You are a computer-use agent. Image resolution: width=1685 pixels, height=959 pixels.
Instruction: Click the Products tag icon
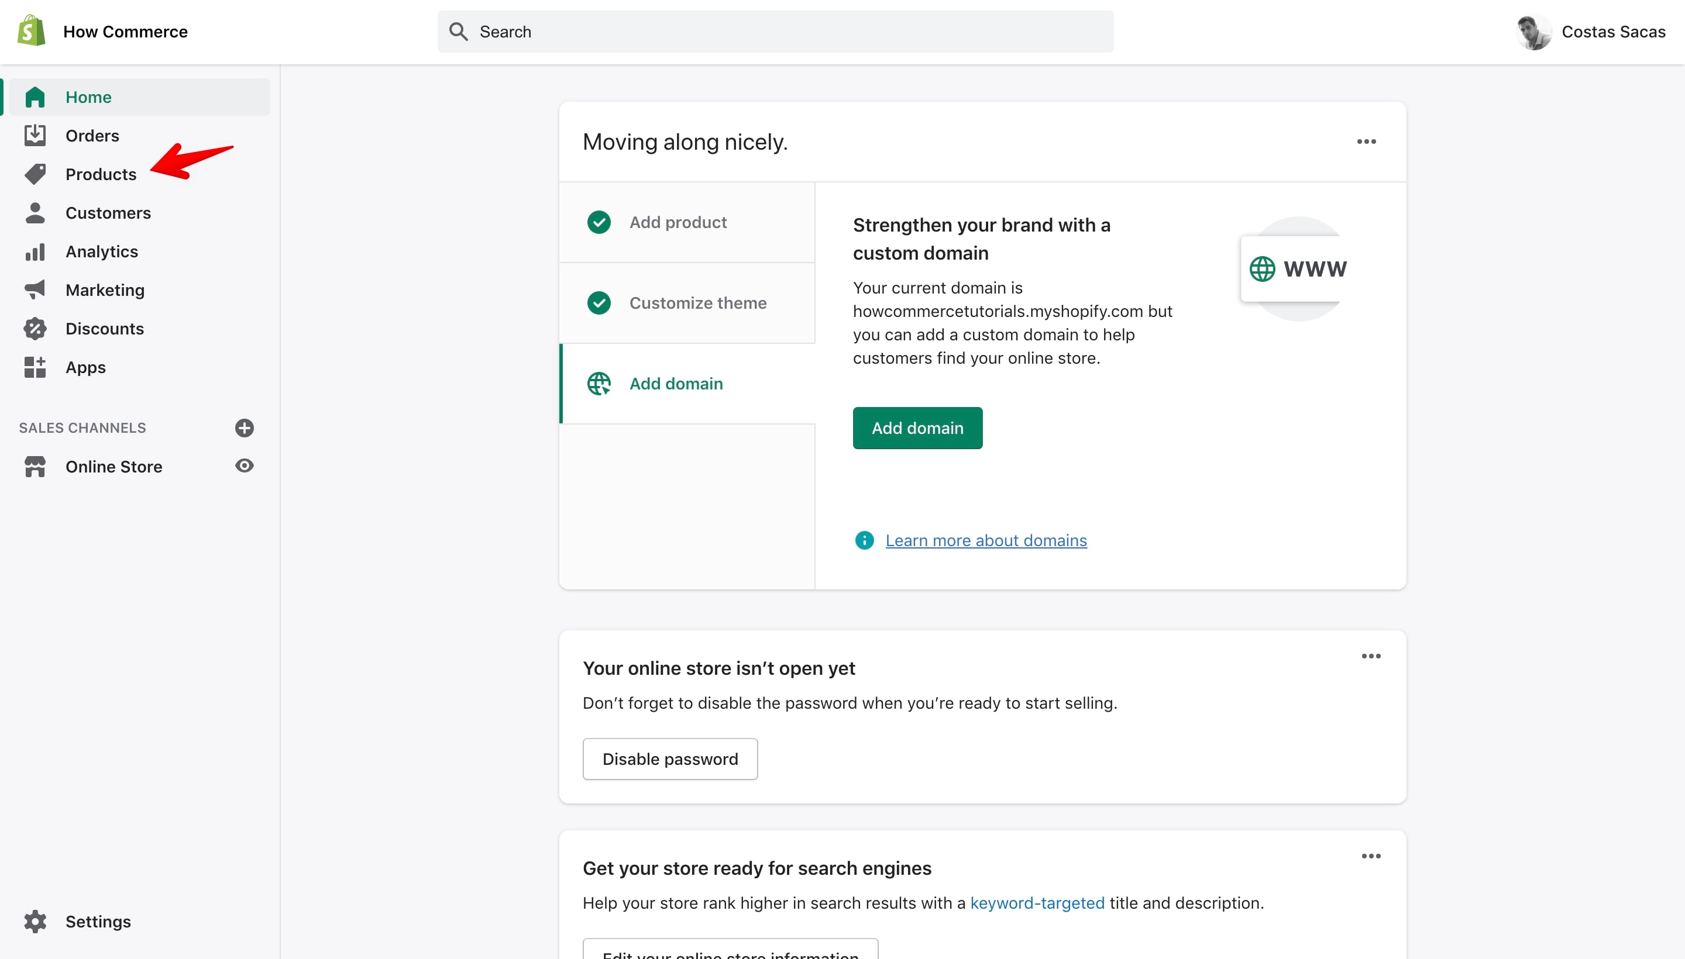pyautogui.click(x=35, y=174)
